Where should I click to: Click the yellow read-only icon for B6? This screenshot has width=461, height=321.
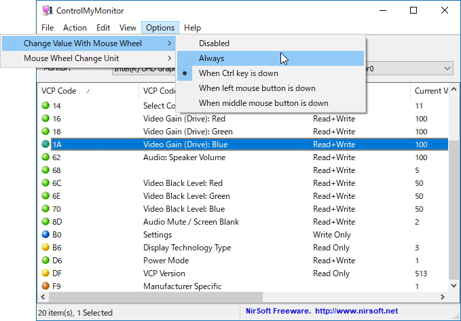45,247
